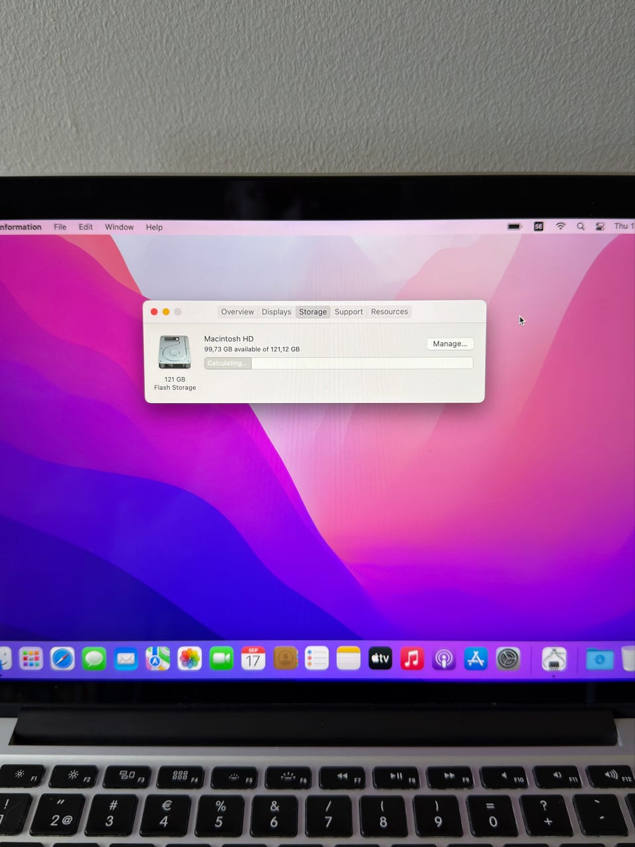Click the Macintosh HD label

point(229,339)
